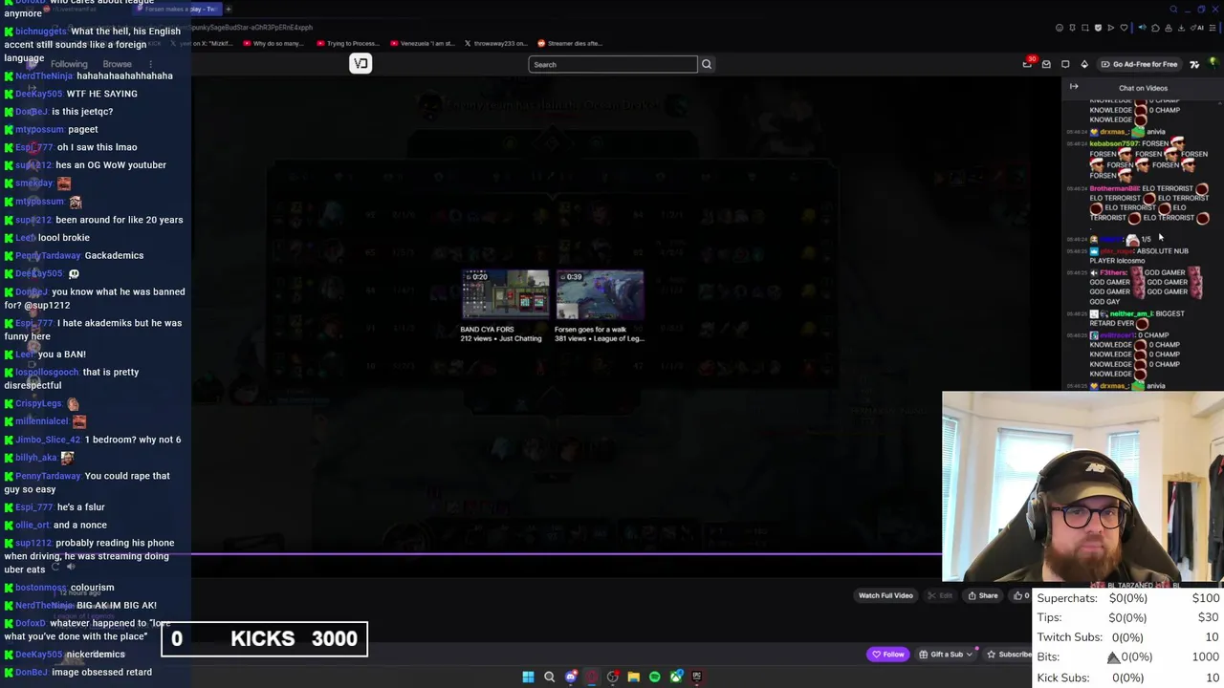Open the whispers chat bubble icon

(1065, 64)
